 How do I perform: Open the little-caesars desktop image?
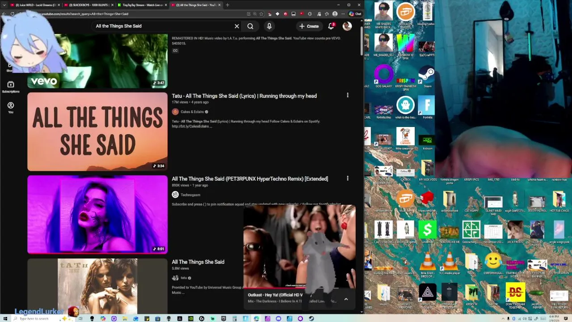(405, 139)
